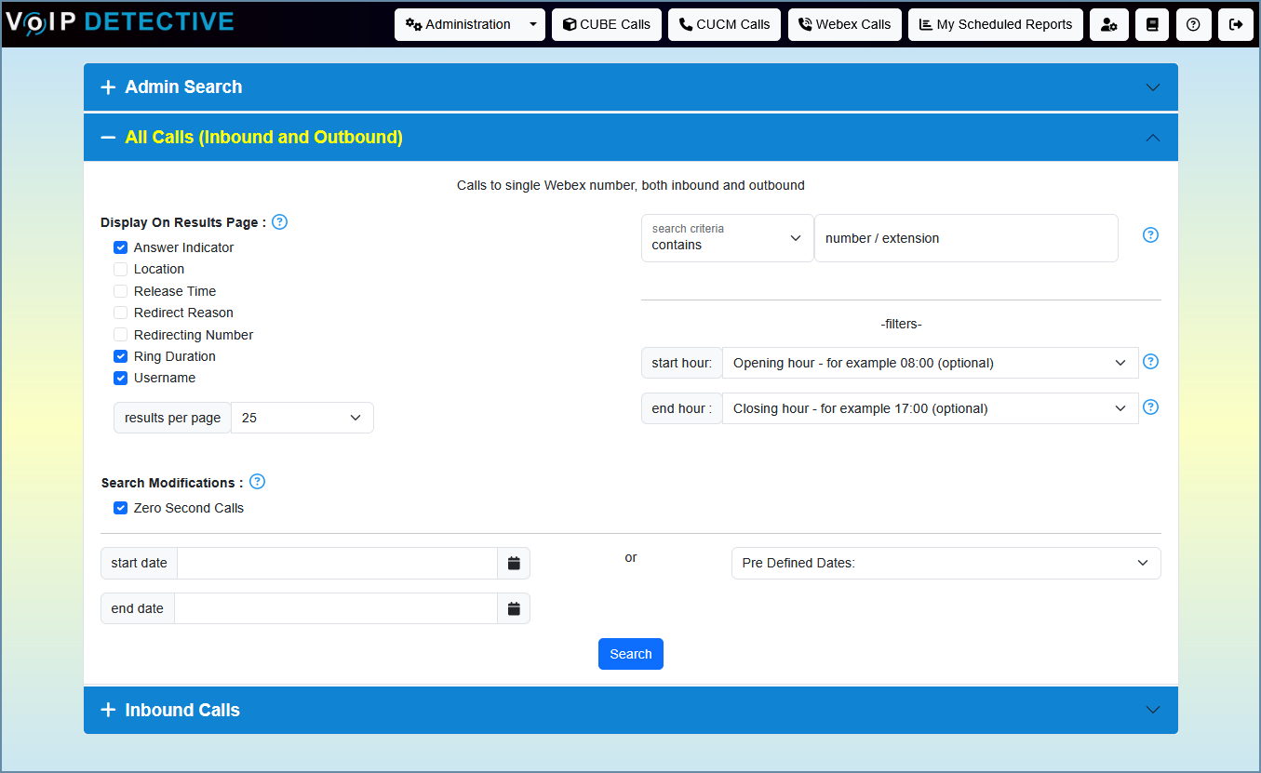Go to Webex Calls
The height and width of the screenshot is (773, 1261).
[x=844, y=25]
